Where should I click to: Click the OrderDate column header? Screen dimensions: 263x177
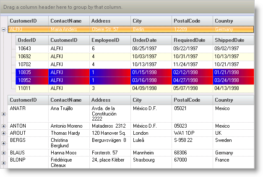(x=151, y=40)
